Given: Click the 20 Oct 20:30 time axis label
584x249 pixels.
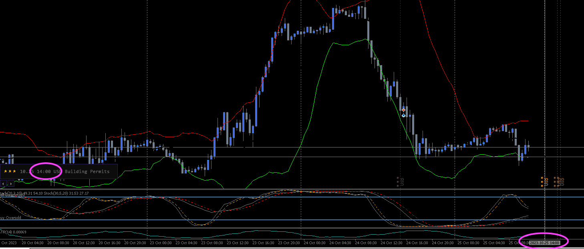Looking at the screenshot, I should pyautogui.click(x=135, y=243).
